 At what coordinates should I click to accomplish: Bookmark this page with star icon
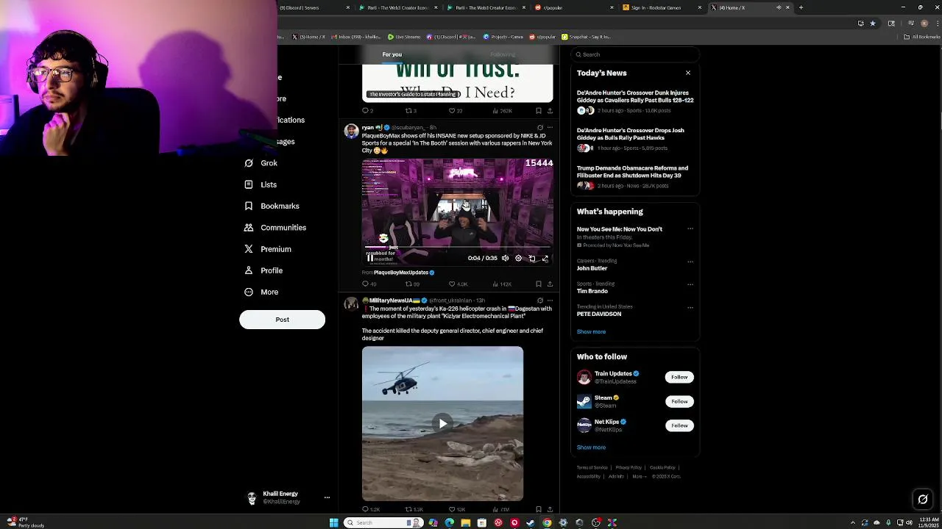[x=873, y=23]
